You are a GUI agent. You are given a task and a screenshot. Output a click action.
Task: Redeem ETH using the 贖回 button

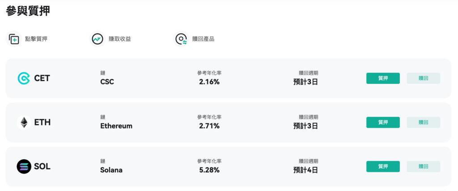pos(423,122)
